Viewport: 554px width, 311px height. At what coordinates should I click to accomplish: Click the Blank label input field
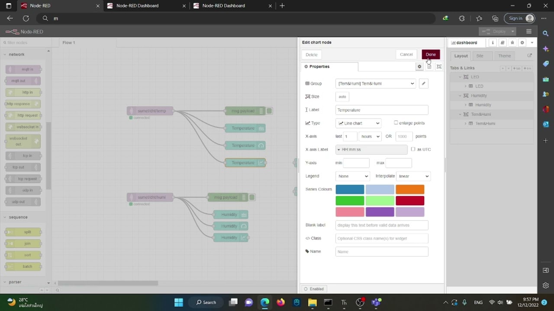pos(382,225)
